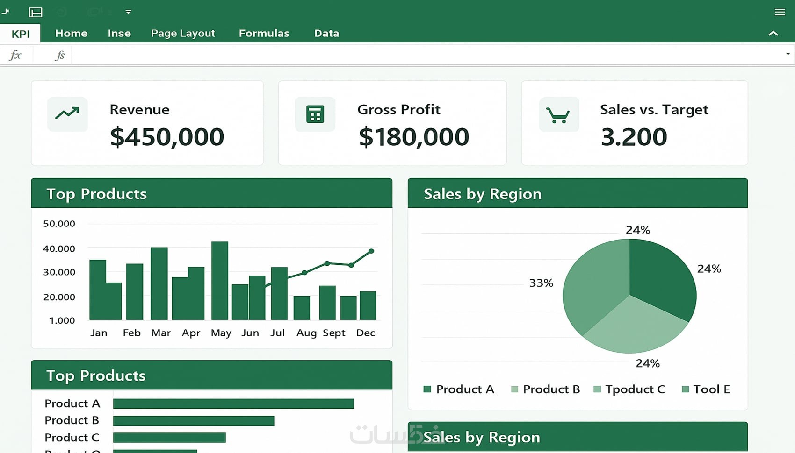The height and width of the screenshot is (453, 795).
Task: Click the Tpoduct C legend label
Action: click(x=635, y=389)
